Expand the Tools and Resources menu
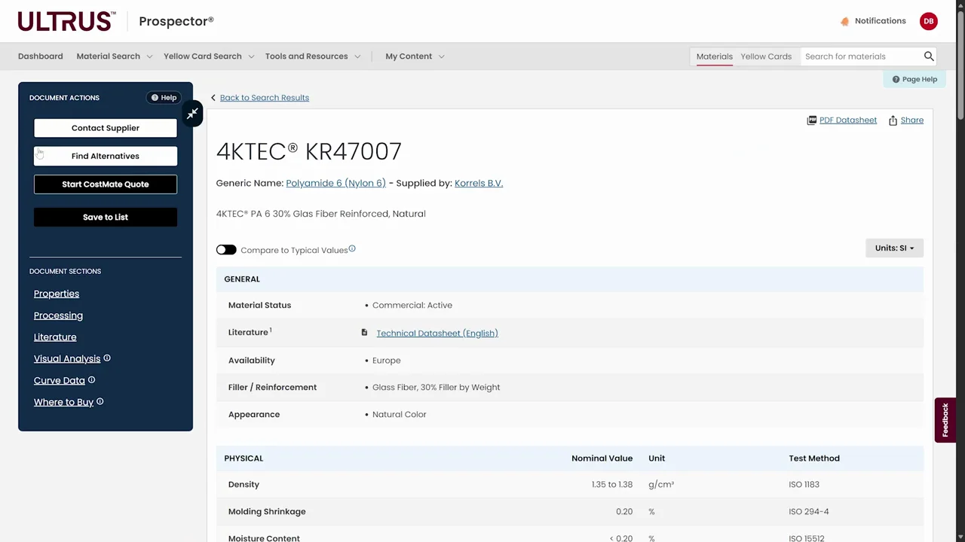The height and width of the screenshot is (542, 965). click(313, 56)
